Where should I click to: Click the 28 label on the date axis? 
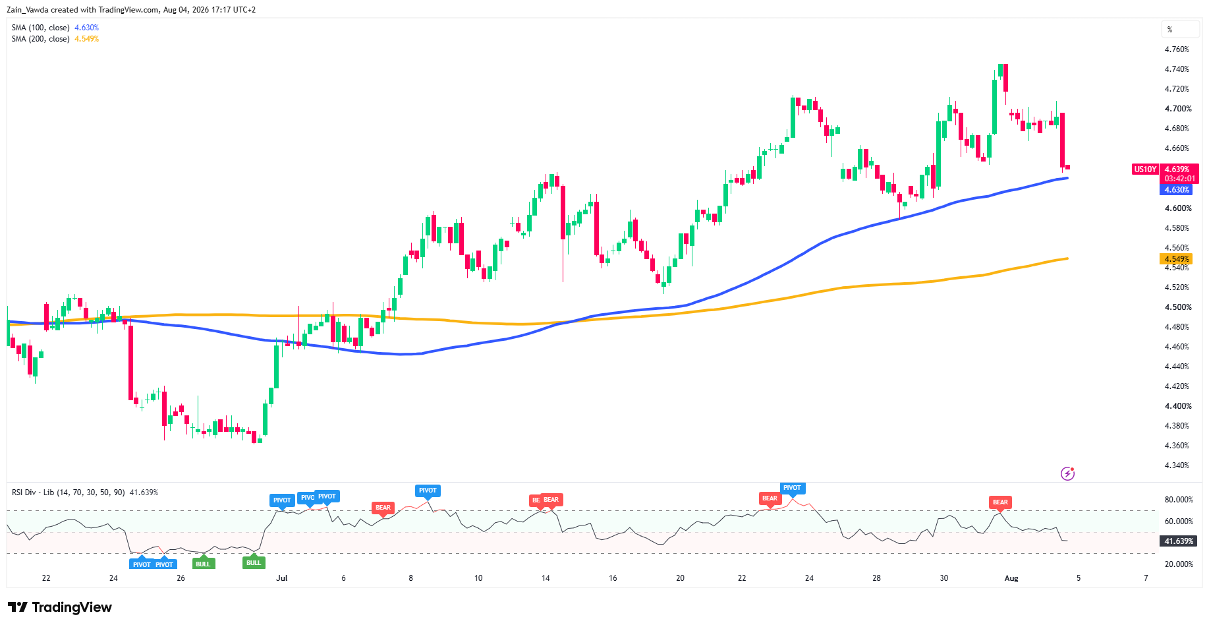click(876, 578)
